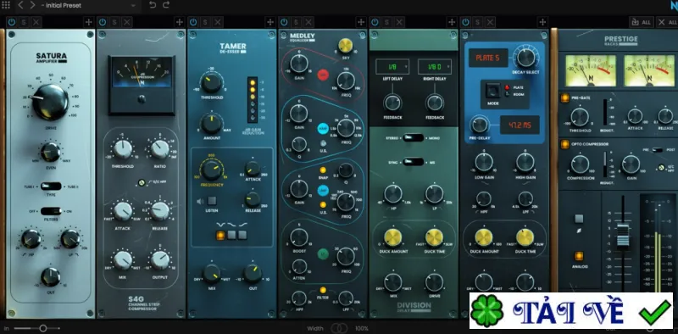
Task: Click the redo arrow icon
Action: 166,5
